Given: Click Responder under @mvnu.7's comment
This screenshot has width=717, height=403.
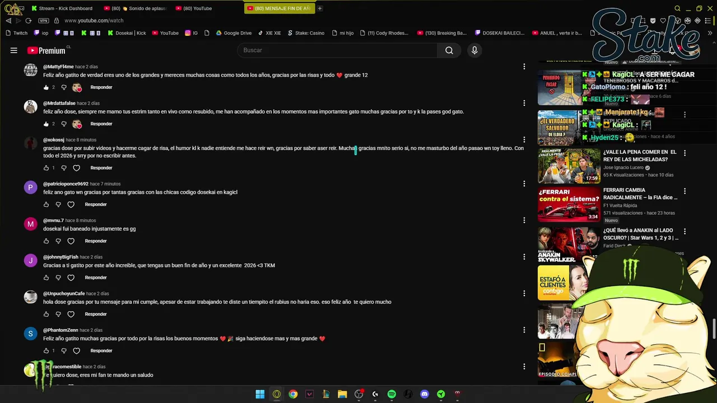Looking at the screenshot, I should pos(96,241).
